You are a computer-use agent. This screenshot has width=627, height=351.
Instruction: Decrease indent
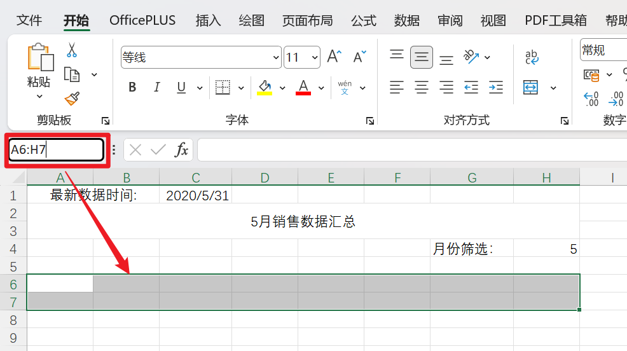point(471,87)
